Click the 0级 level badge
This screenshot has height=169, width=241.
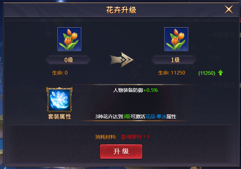68,60
